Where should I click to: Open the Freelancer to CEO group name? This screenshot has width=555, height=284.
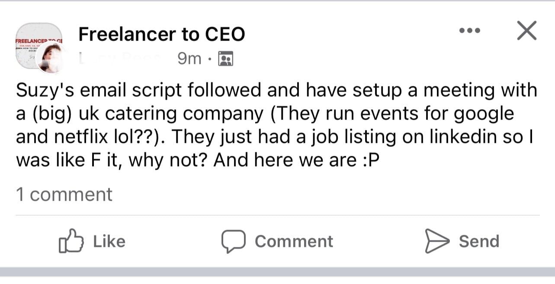pos(161,35)
